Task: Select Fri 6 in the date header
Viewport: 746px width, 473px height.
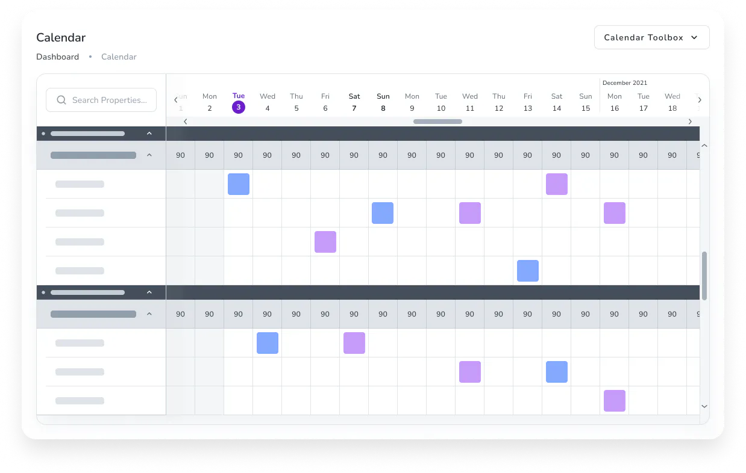Action: tap(325, 102)
